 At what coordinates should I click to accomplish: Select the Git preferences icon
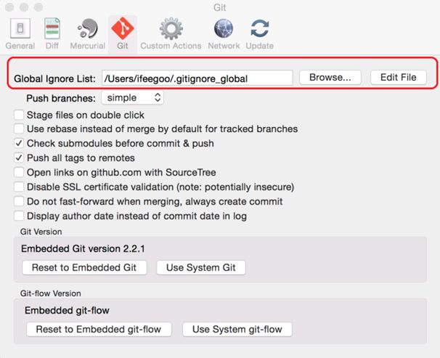click(123, 28)
